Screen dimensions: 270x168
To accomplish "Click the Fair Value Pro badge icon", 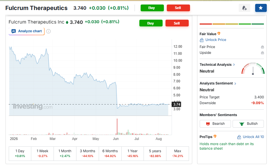I will pyautogui.click(x=219, y=34).
